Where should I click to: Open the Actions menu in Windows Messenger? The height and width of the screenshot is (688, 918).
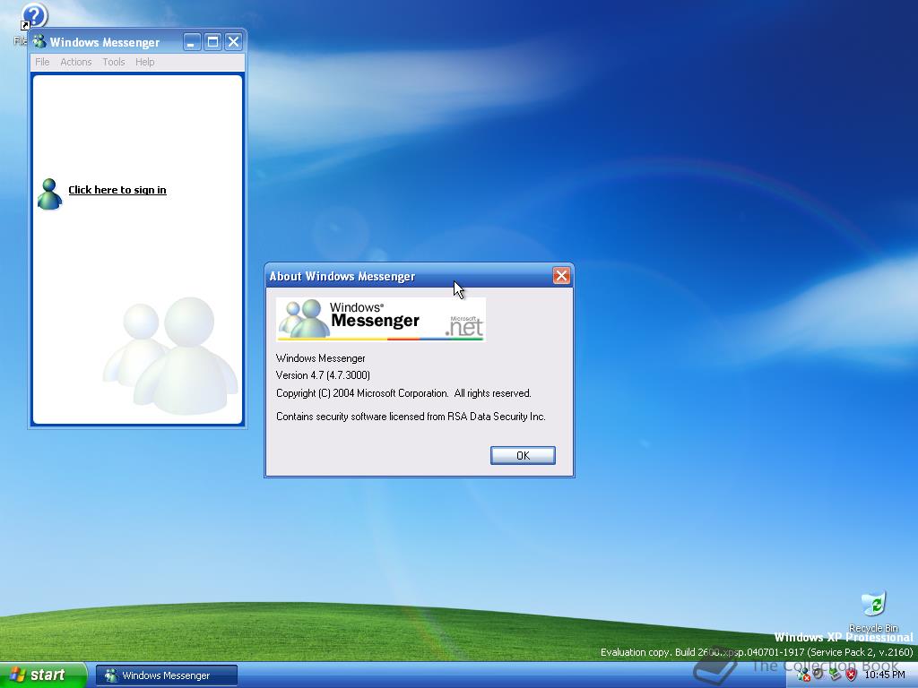(76, 62)
